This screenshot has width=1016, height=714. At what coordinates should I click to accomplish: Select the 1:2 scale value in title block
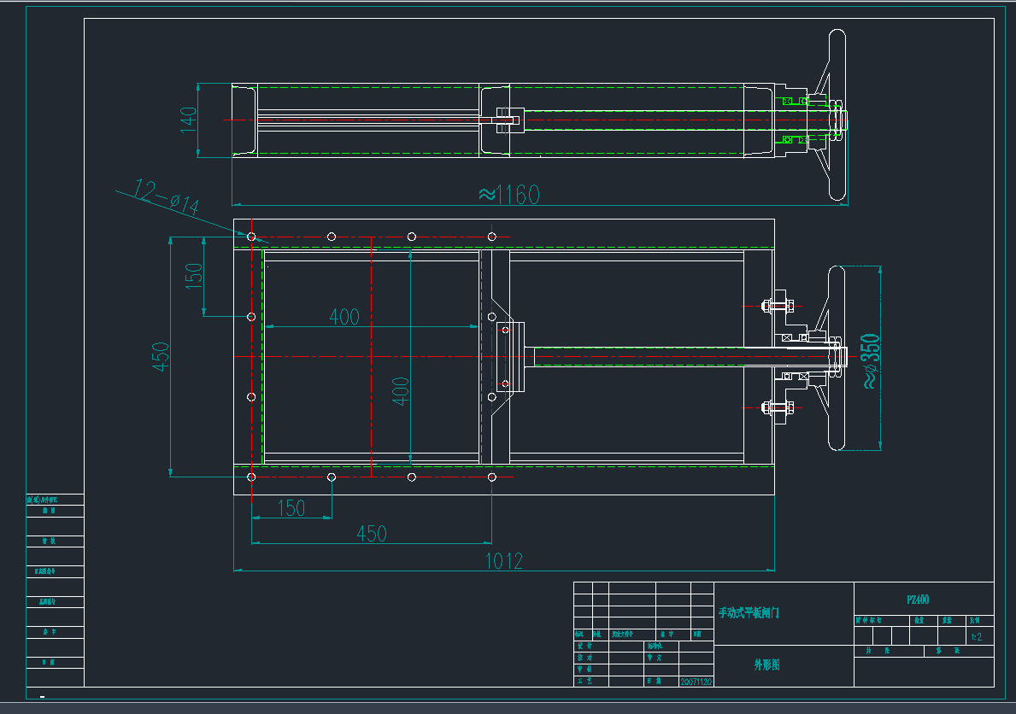click(977, 637)
